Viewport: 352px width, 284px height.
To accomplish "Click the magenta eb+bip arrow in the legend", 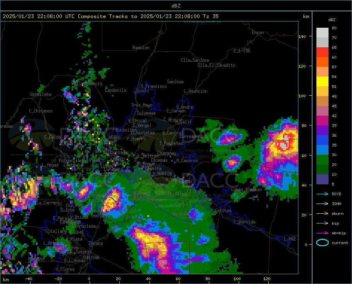I will pos(322,233).
